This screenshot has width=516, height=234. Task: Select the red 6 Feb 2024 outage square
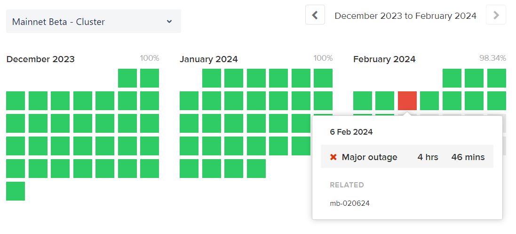click(407, 101)
